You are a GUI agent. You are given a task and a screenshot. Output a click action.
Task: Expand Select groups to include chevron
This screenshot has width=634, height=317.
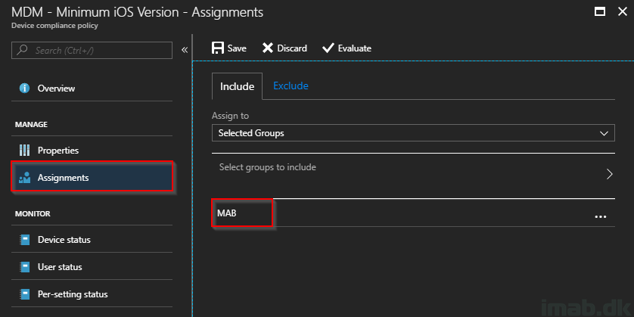coord(610,174)
